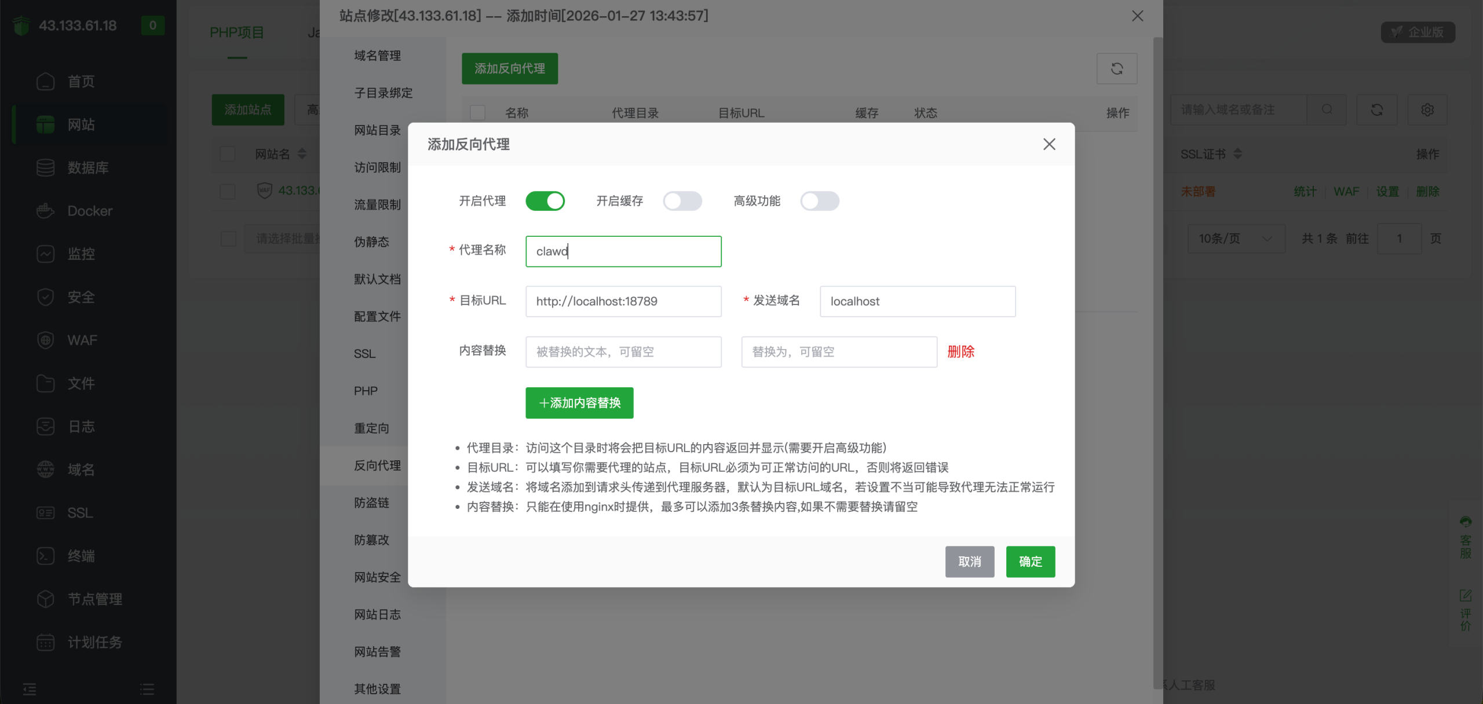Disable the 开启代理 toggle
The image size is (1483, 704).
click(545, 201)
